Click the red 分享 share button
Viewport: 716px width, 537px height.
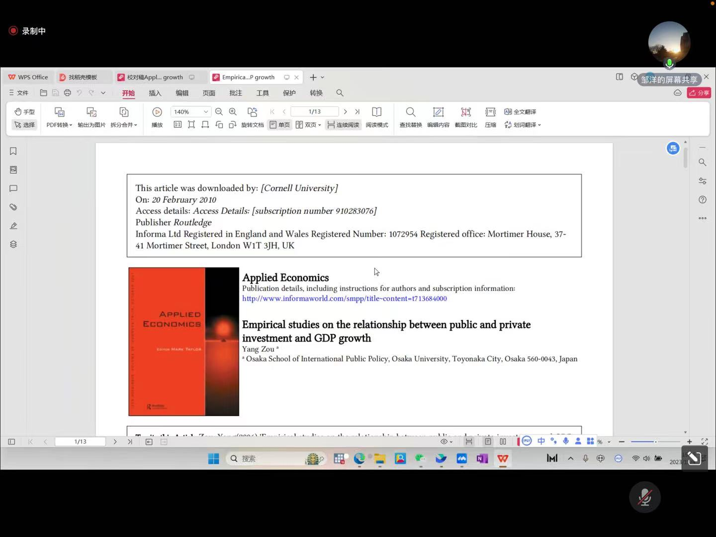[699, 93]
